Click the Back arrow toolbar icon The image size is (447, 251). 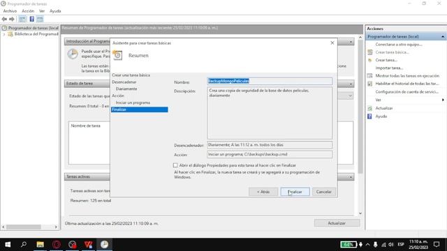pos(4,19)
